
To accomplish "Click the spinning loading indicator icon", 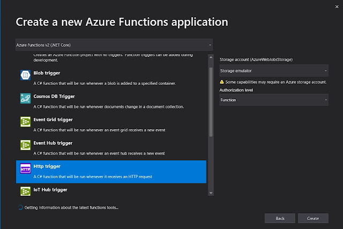I will click(20, 208).
